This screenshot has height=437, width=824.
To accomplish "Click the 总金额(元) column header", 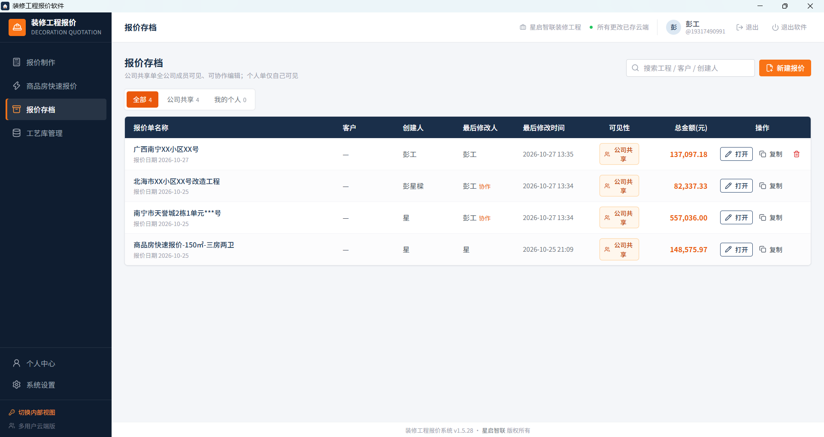I will 691,128.
